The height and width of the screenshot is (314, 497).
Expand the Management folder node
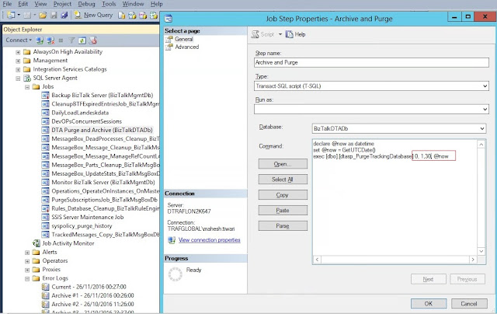18,61
